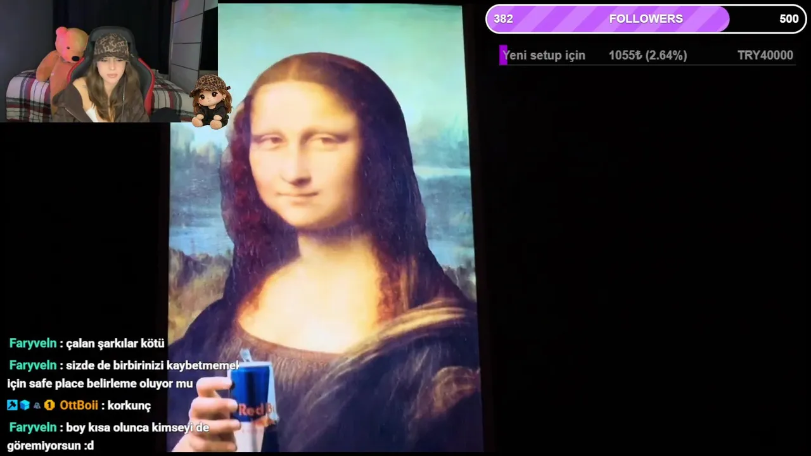Click the gold number 1 badge beside OttBoii
This screenshot has width=811, height=456.
coord(49,405)
